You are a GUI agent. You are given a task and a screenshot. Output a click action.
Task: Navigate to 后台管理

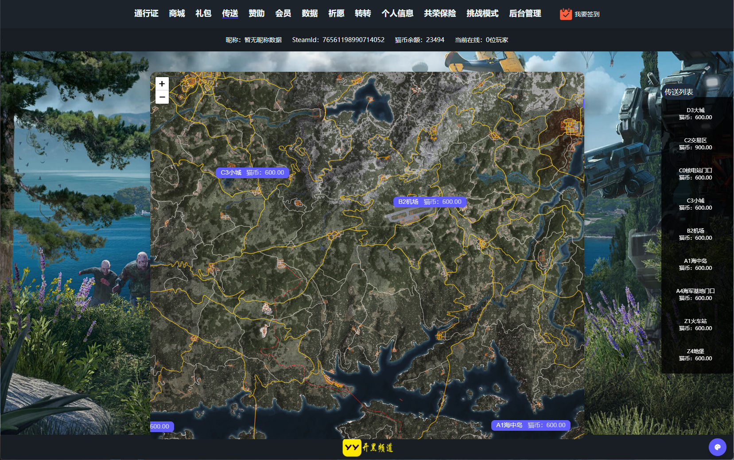525,14
